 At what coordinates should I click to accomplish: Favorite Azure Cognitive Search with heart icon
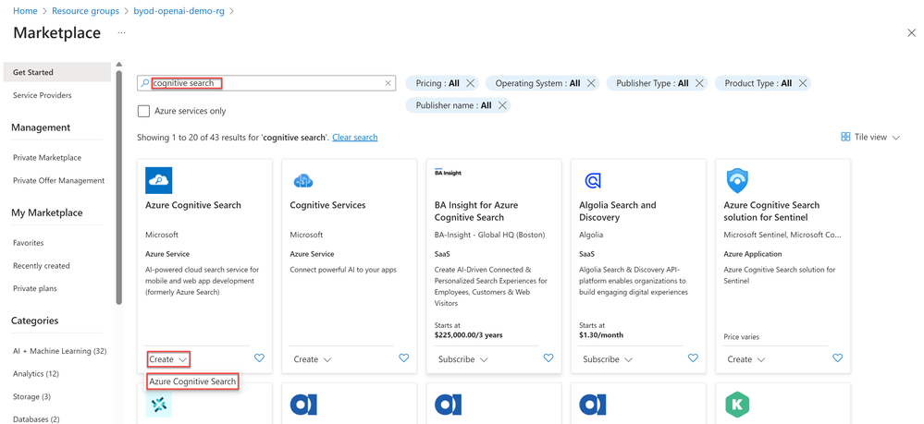[x=259, y=357]
